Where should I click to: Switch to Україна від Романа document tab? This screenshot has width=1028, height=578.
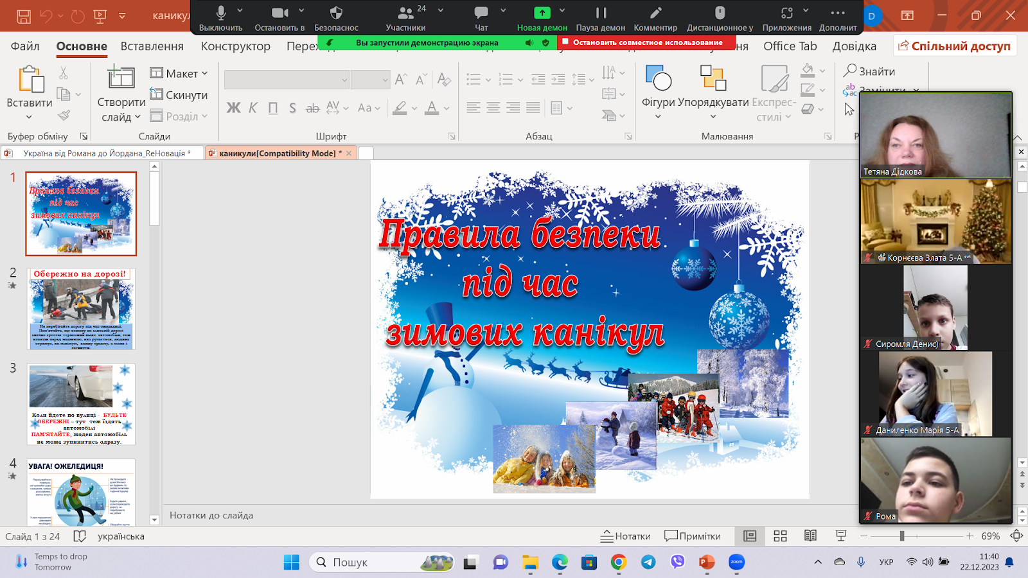point(103,153)
